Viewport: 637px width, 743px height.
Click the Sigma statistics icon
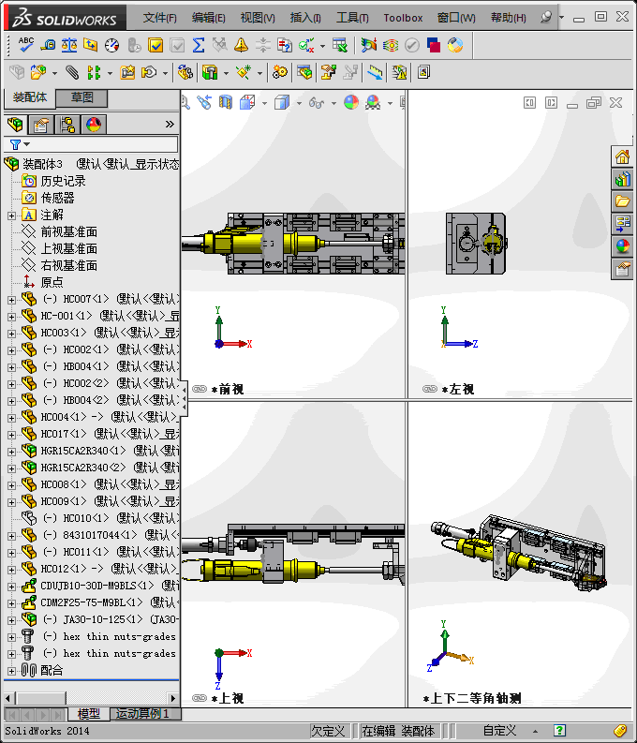coord(199,45)
